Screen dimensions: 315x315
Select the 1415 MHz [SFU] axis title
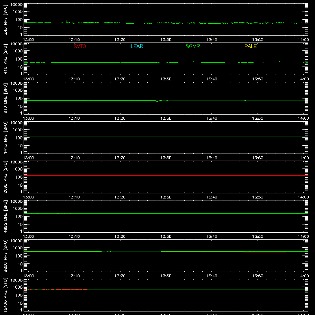click(x=5, y=137)
